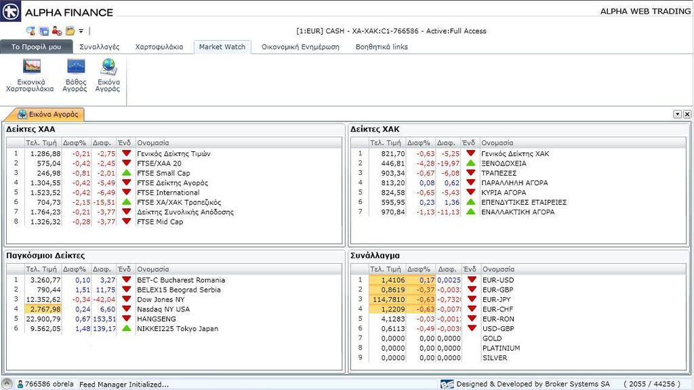The height and width of the screenshot is (390, 694).
Task: Open the quick toolbar customize dropdown arrow
Action: (81, 31)
